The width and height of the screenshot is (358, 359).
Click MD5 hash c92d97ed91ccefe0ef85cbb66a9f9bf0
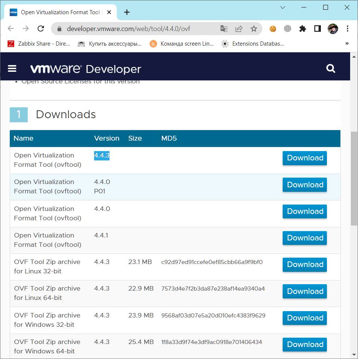coord(212,262)
